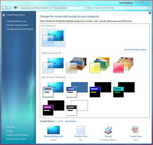
Task: Select the Windows theme with desert landscapes
Action: coord(76,65)
